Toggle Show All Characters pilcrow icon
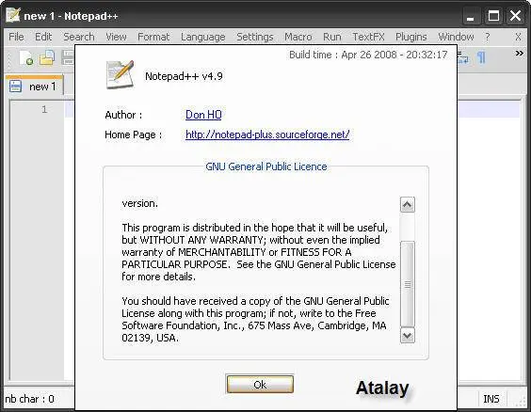Image resolution: width=531 pixels, height=412 pixels. [481, 57]
